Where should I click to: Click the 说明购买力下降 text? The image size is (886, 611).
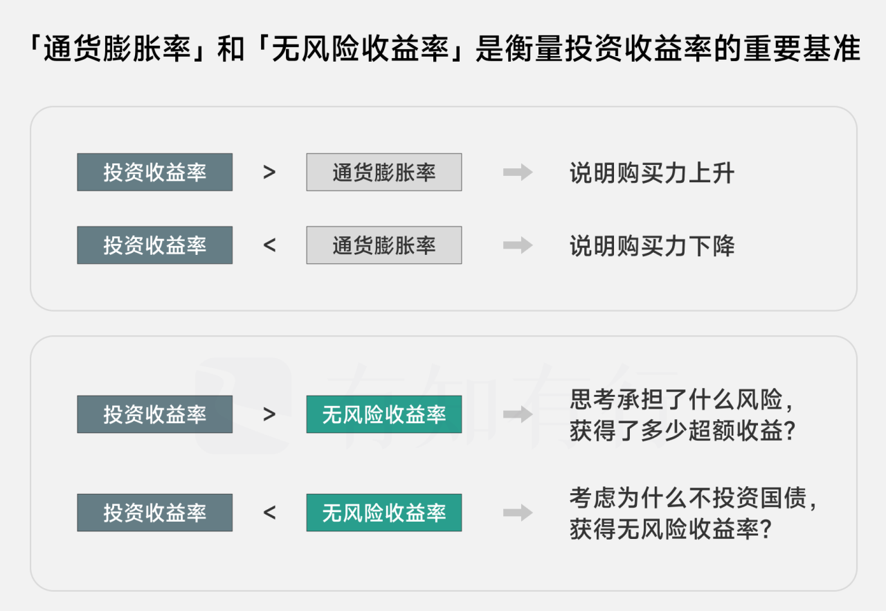(x=651, y=245)
